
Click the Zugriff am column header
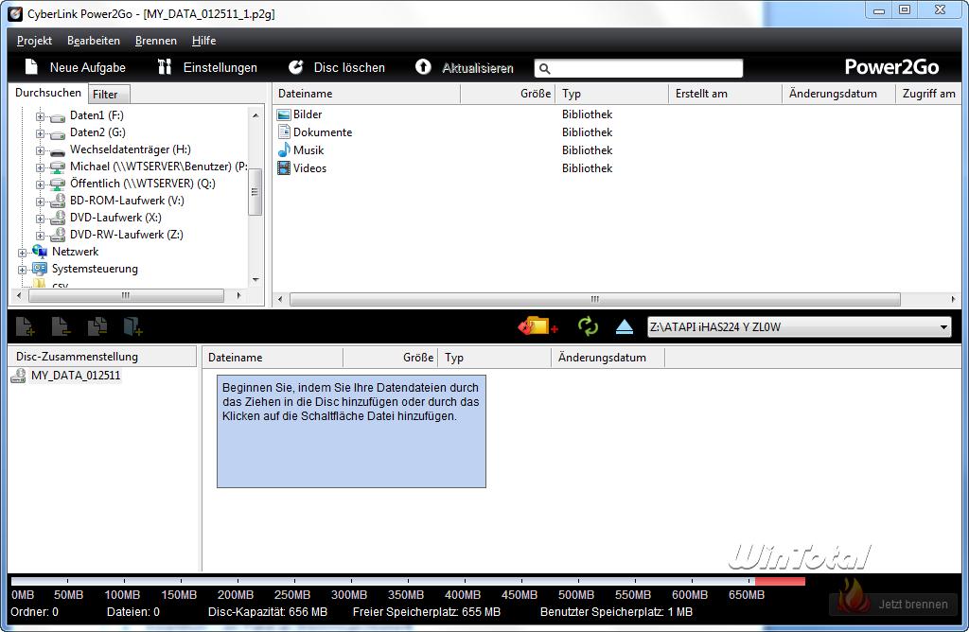pos(929,94)
